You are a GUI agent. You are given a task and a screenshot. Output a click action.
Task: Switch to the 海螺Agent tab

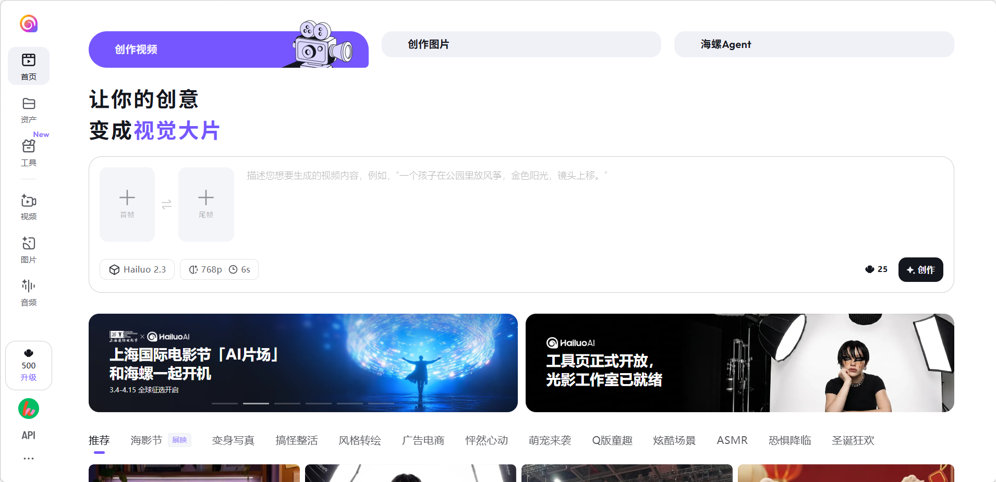point(813,44)
